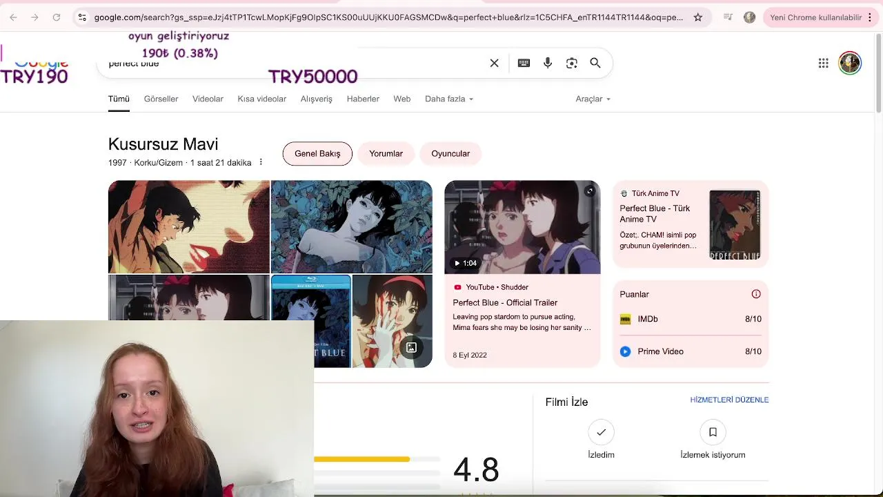Click the Türk Anime TV poster thumbnail

click(735, 225)
